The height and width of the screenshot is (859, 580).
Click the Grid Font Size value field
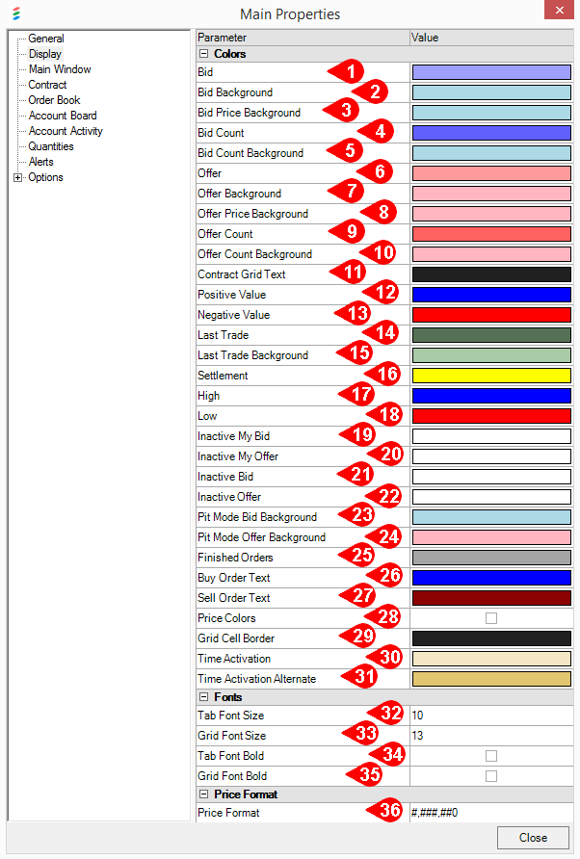491,736
